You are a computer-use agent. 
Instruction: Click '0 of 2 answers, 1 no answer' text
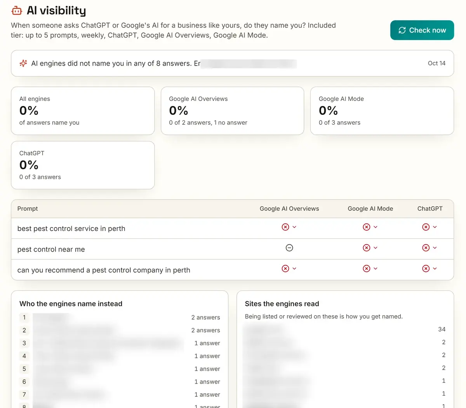coord(208,123)
